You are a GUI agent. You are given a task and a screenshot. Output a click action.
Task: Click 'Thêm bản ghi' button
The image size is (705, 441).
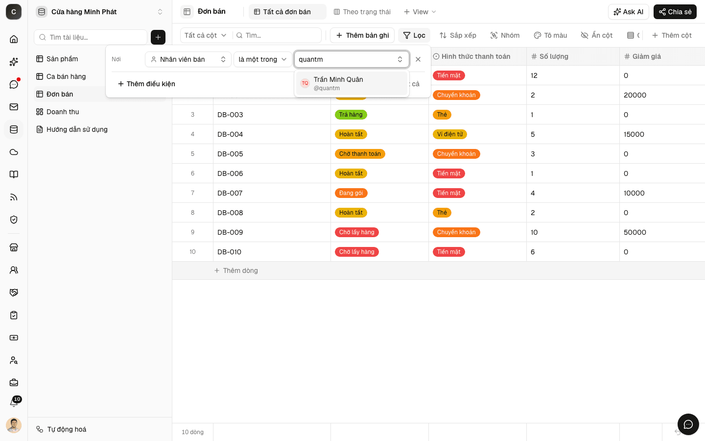coord(362,35)
